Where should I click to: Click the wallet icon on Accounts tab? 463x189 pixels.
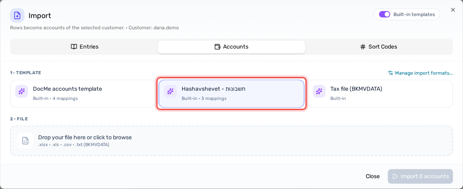coord(217,47)
